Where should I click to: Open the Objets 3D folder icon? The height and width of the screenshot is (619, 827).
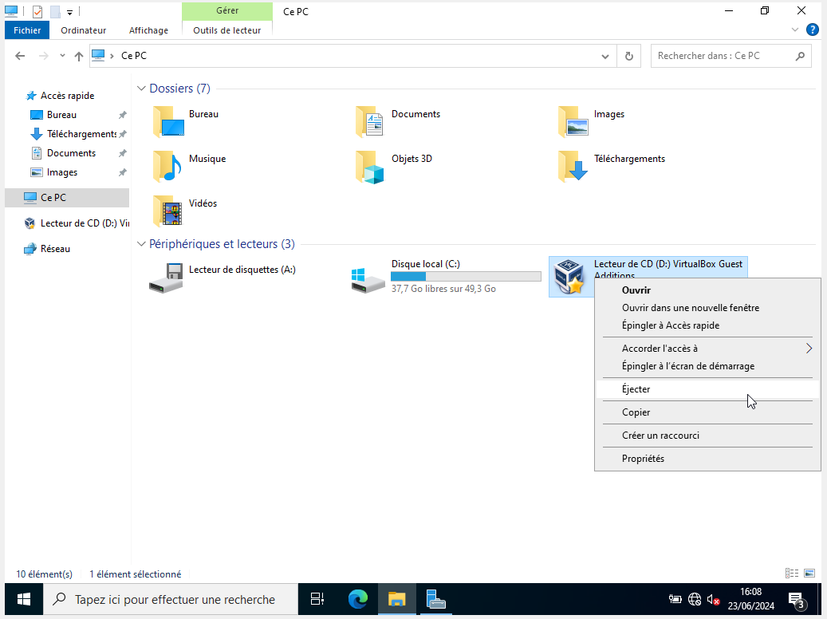click(x=370, y=166)
